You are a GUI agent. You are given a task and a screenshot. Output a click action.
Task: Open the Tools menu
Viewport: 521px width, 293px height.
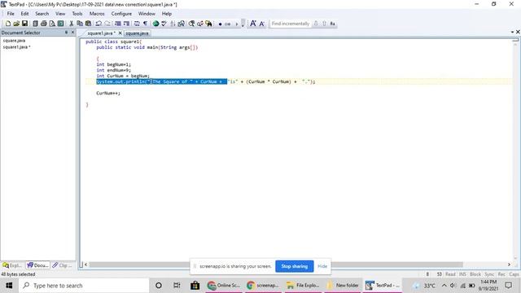[77, 14]
